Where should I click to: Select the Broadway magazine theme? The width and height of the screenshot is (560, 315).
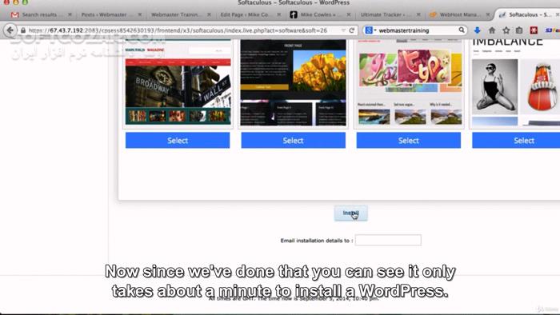coord(178,140)
